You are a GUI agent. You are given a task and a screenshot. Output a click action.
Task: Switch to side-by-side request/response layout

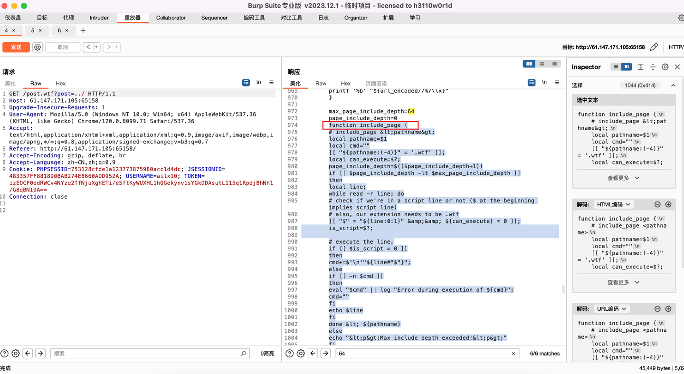coord(529,64)
